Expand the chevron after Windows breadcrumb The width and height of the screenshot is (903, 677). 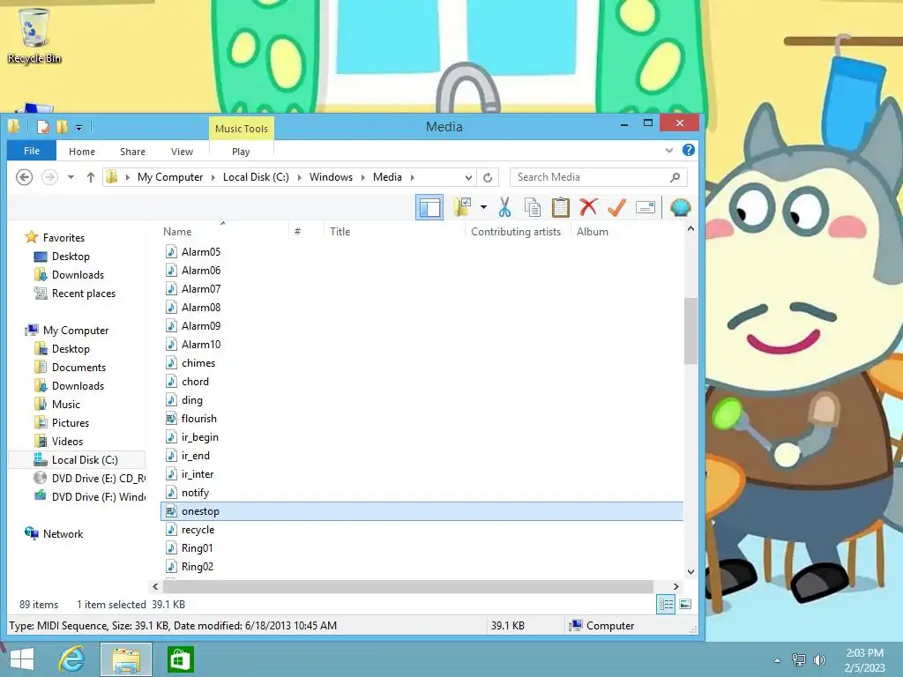[362, 177]
